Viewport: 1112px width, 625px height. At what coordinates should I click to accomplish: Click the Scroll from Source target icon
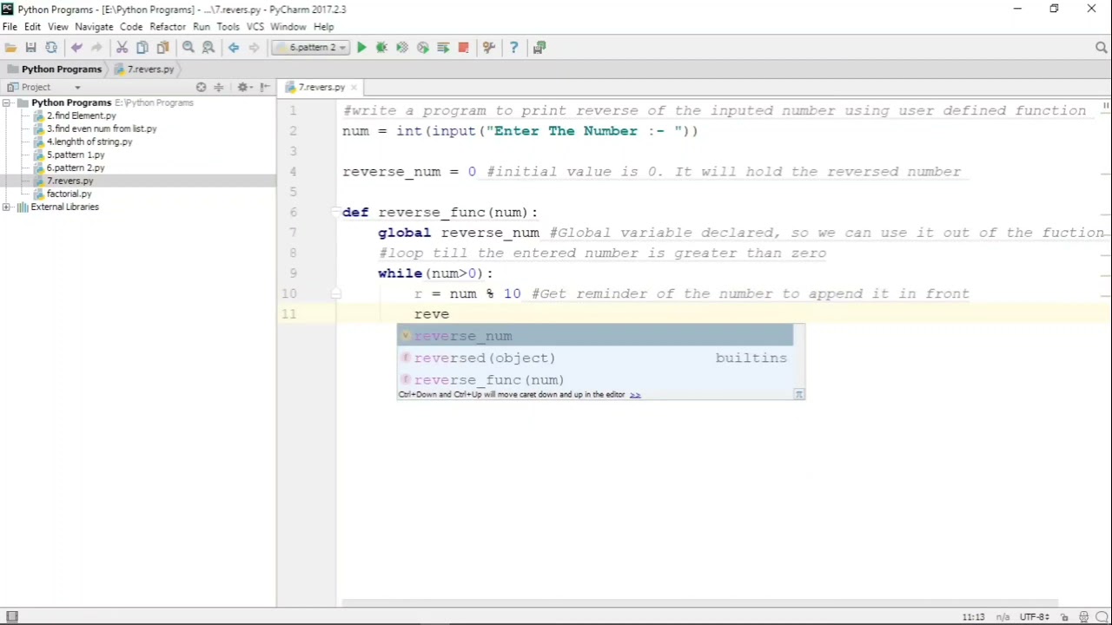pyautogui.click(x=202, y=87)
